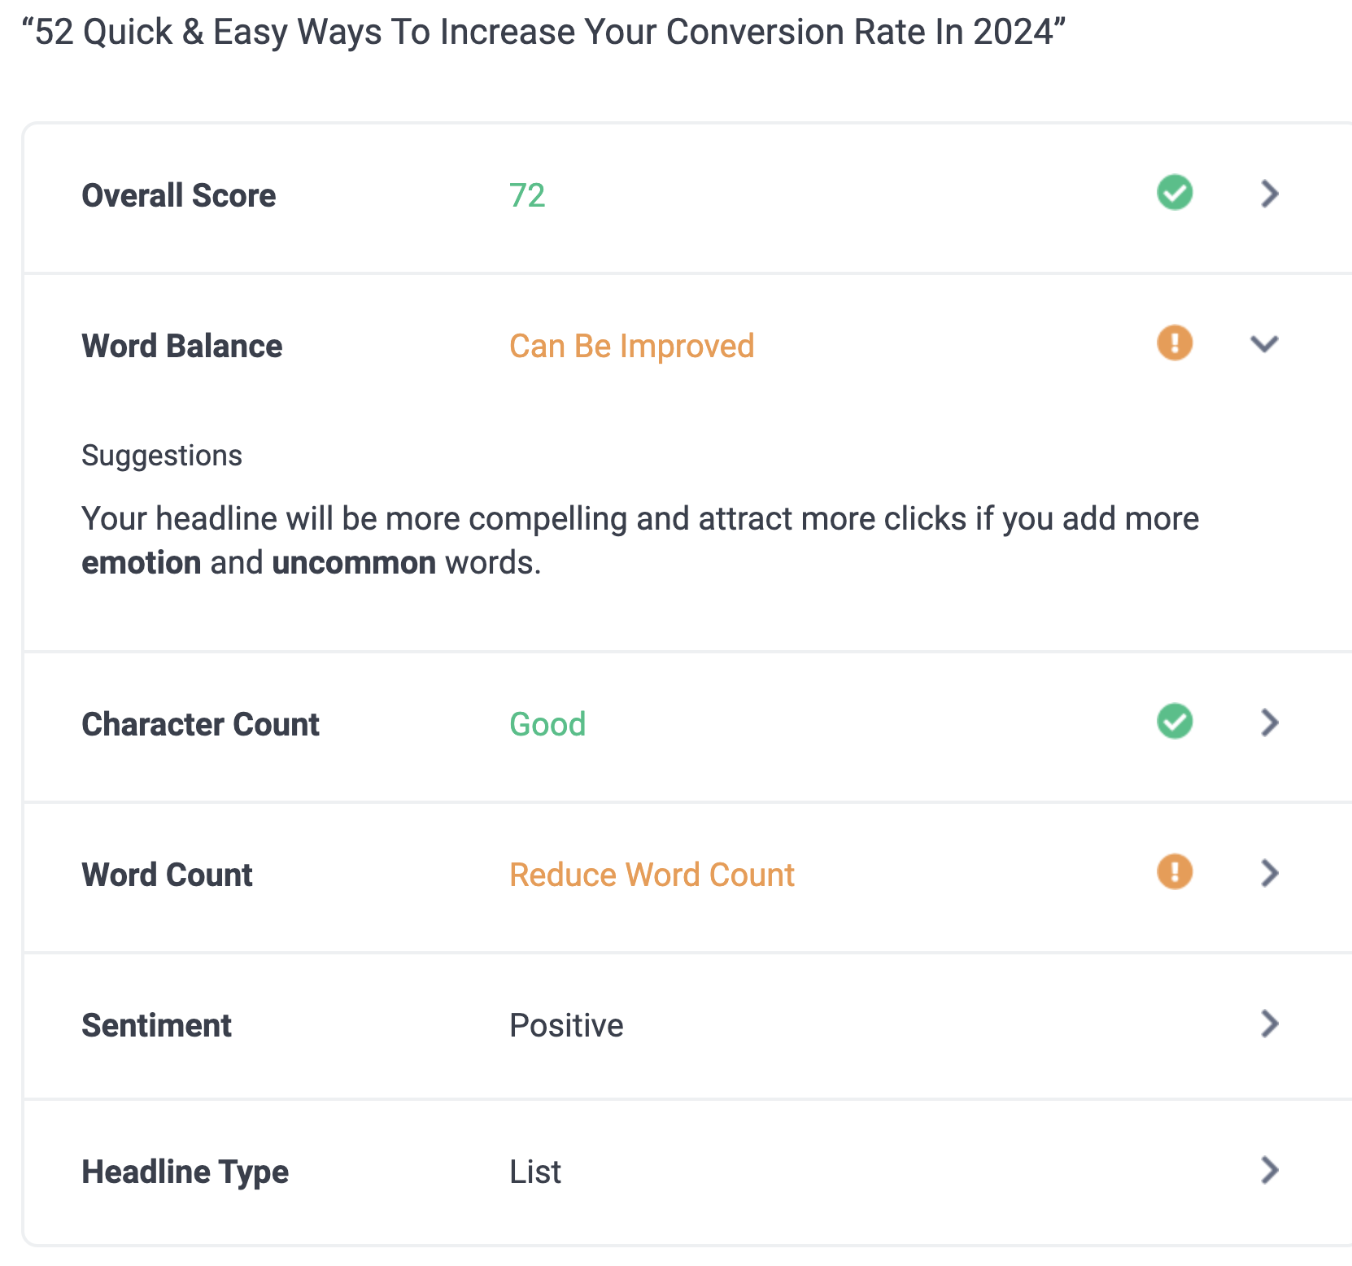Expand the Word Count row chevron
This screenshot has width=1352, height=1266.
pyautogui.click(x=1269, y=873)
